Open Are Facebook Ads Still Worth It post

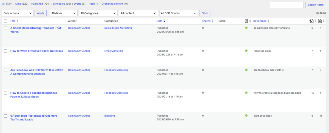[x=37, y=72]
